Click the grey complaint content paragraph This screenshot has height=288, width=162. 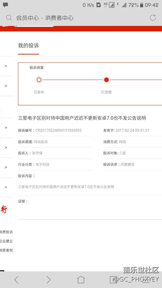(66, 187)
